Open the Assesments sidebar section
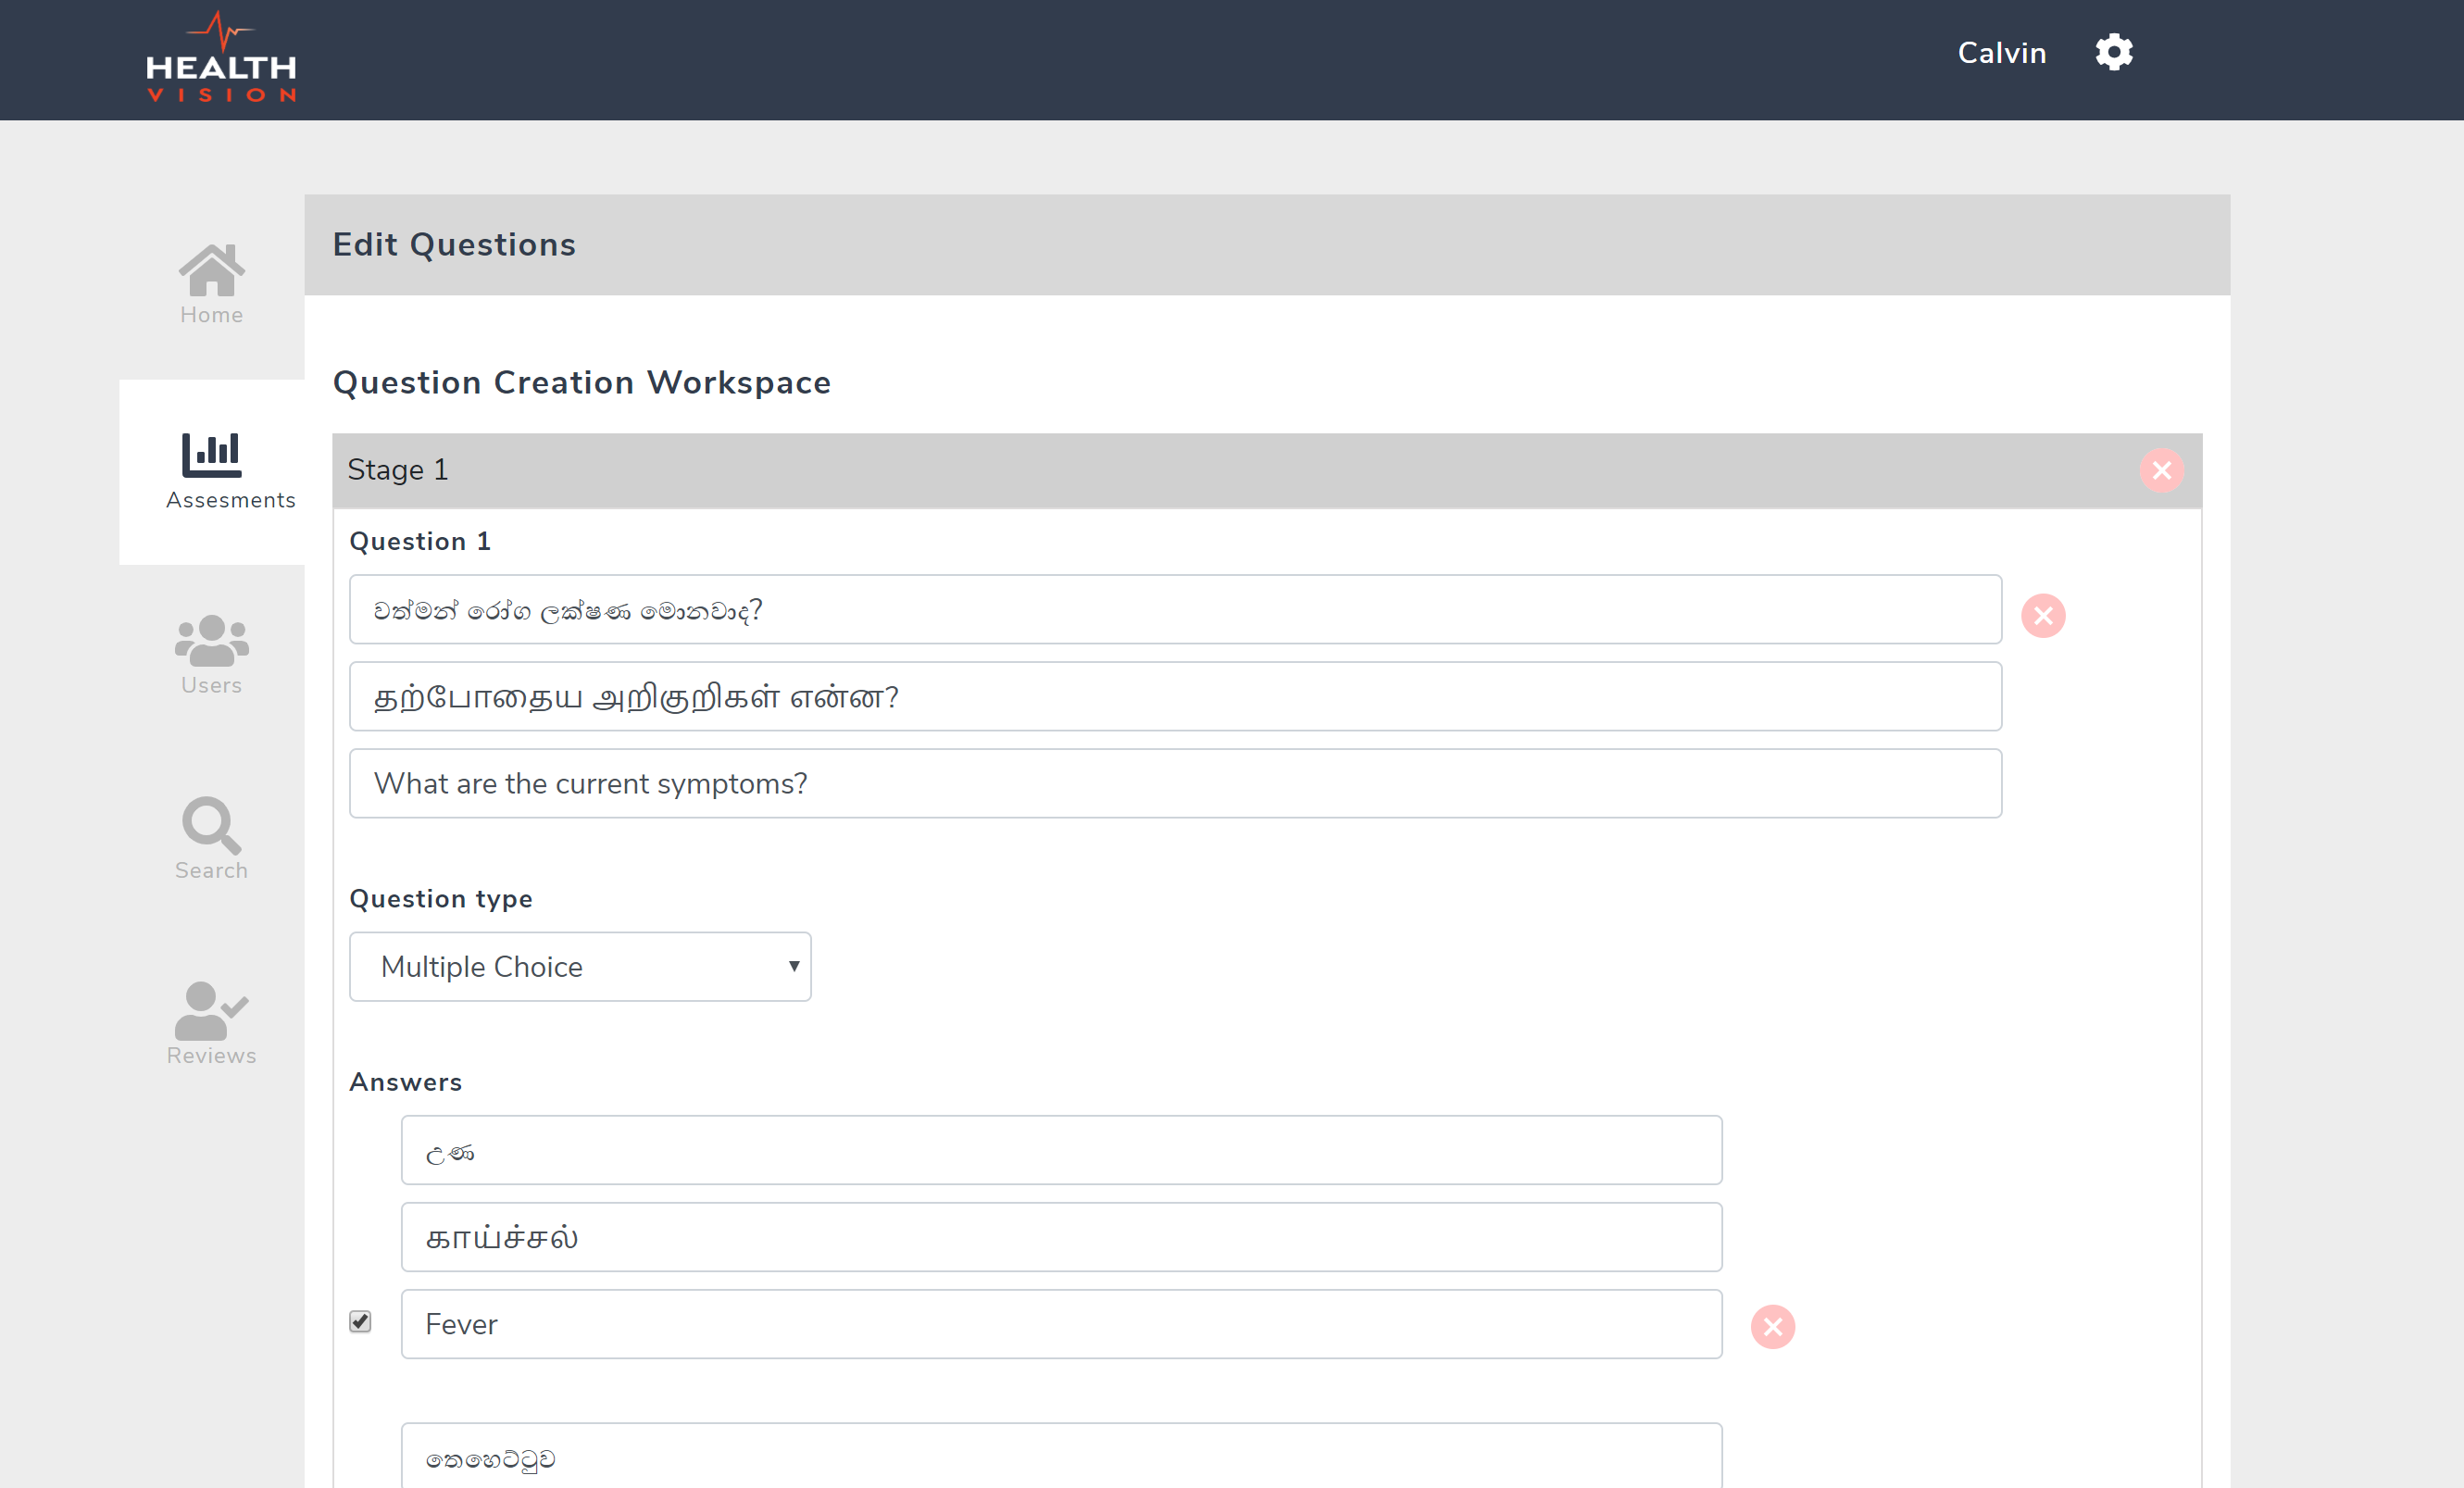This screenshot has width=2464, height=1488. point(212,471)
